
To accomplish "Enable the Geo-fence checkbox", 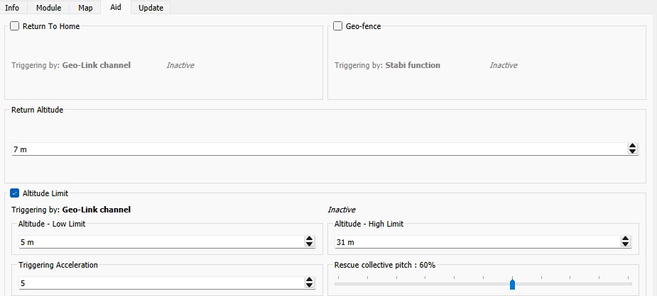I will point(338,26).
